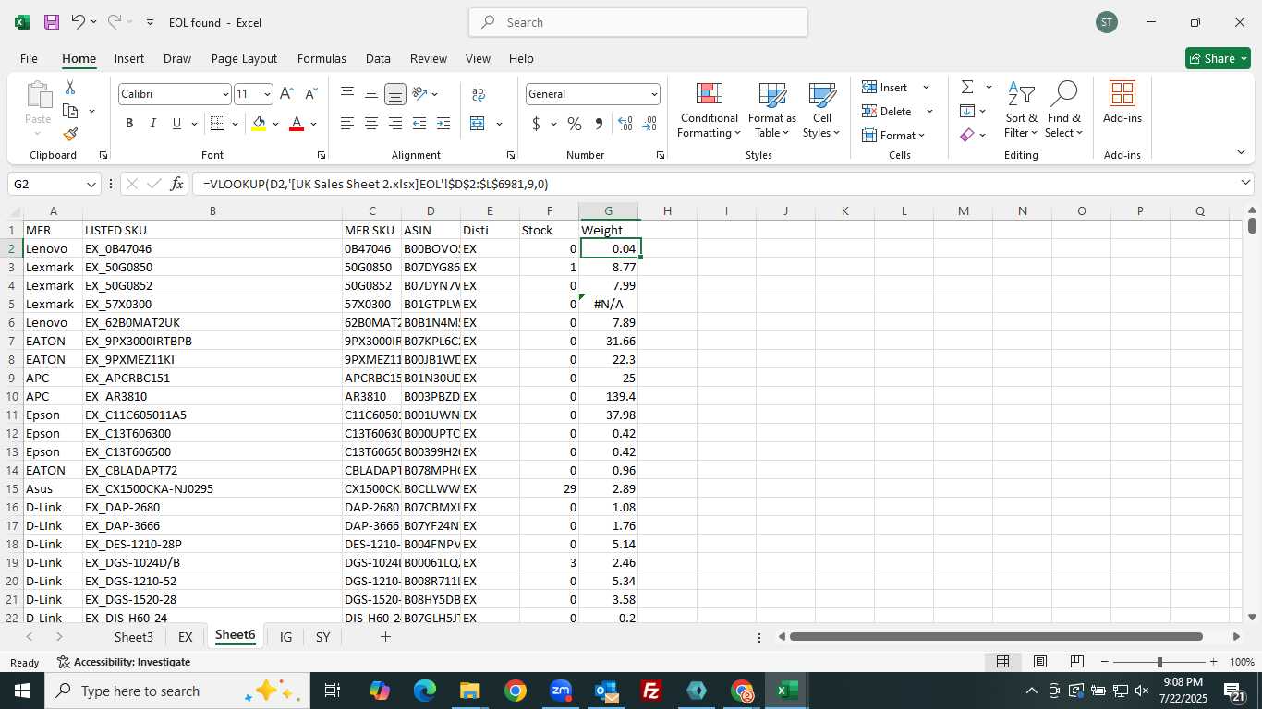Select the #N/A cell in Weight column
Viewport: 1262px width, 709px height.
click(x=608, y=304)
